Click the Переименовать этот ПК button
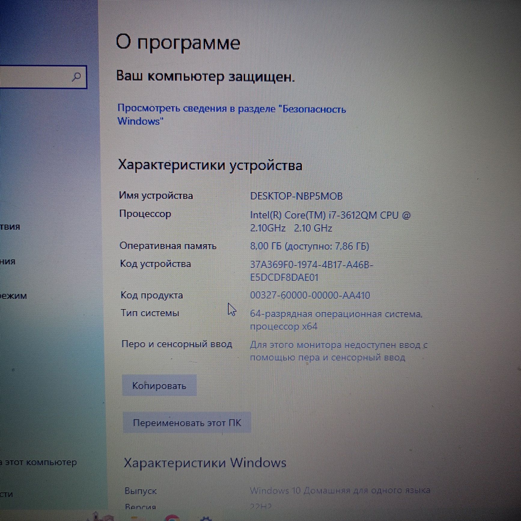This screenshot has height=521, width=521. (187, 423)
